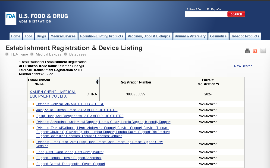Go to the Drugs tab
The image size is (270, 168).
(41, 36)
